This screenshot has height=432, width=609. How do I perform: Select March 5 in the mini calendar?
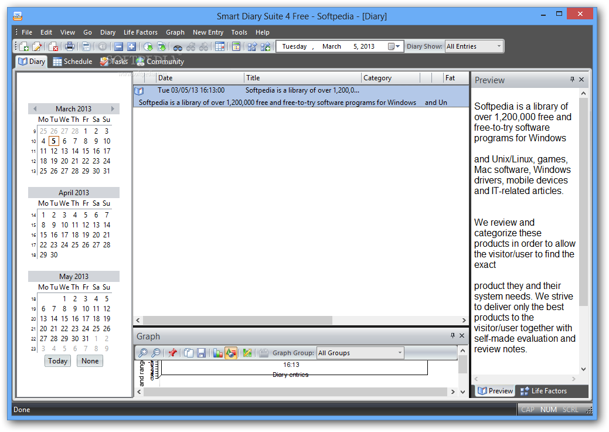[x=53, y=141]
